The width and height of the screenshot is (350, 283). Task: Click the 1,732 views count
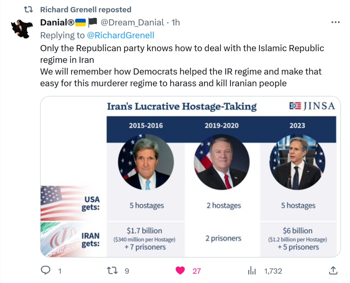point(273,271)
